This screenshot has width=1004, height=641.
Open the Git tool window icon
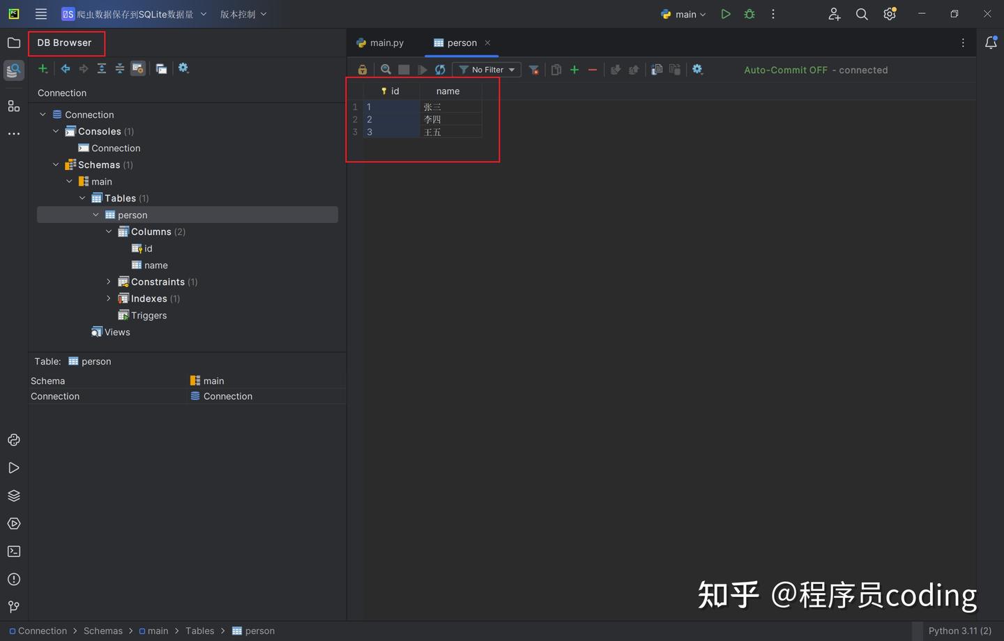pos(14,608)
